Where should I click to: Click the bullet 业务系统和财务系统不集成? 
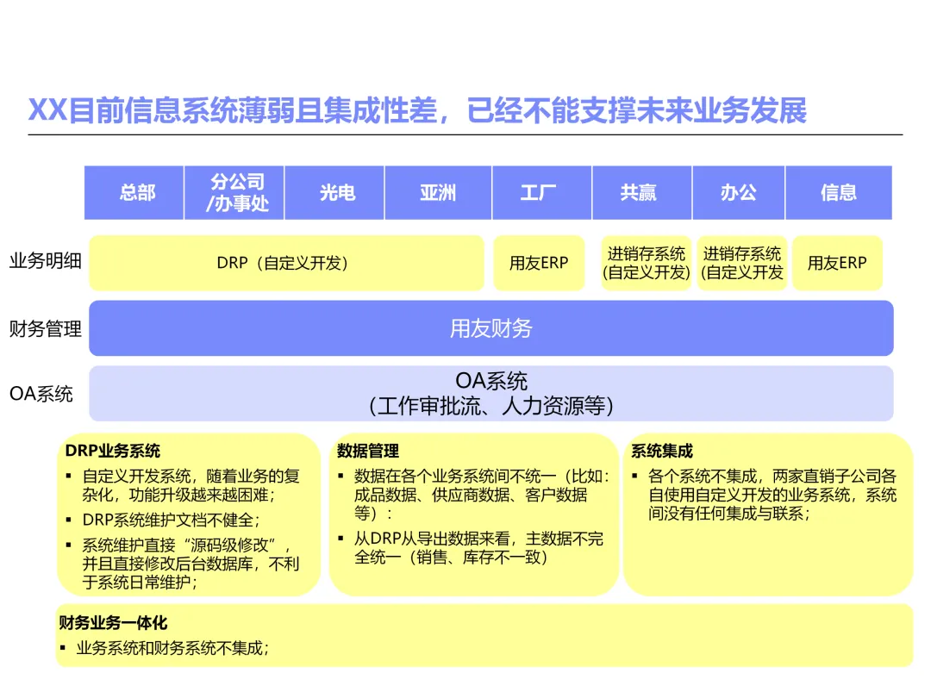point(172,648)
